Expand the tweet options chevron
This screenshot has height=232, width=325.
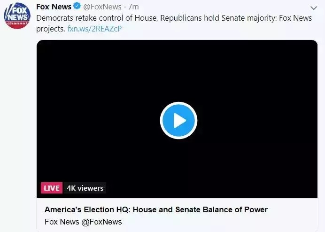[x=314, y=8]
